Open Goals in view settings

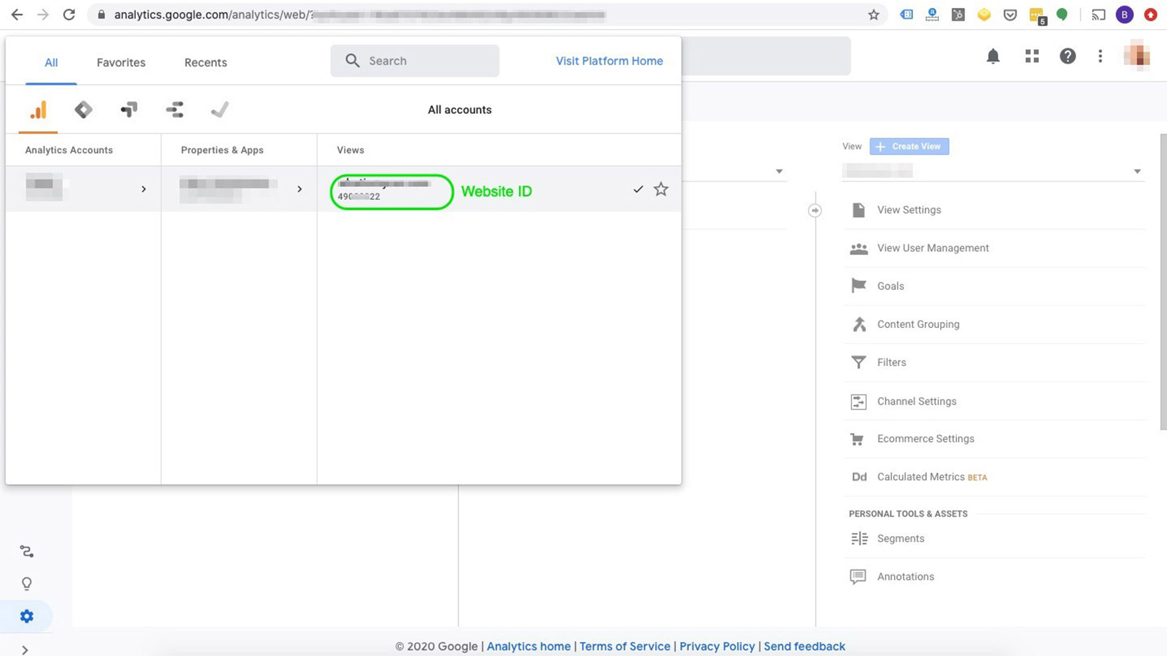pyautogui.click(x=890, y=286)
